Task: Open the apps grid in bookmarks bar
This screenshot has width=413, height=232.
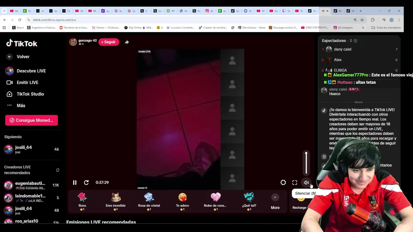Action: click(x=4, y=28)
